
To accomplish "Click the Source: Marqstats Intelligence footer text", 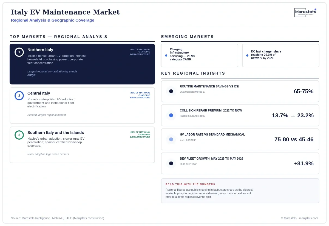I will click(58, 218).
